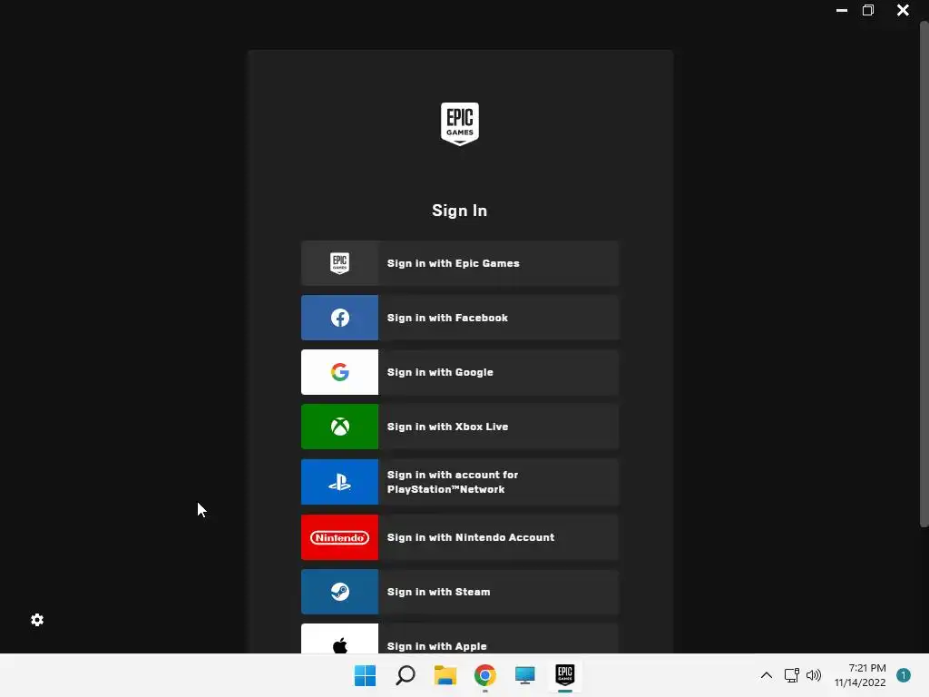Click Epic Games Launcher taskbar icon
The image size is (929, 697).
pos(564,674)
